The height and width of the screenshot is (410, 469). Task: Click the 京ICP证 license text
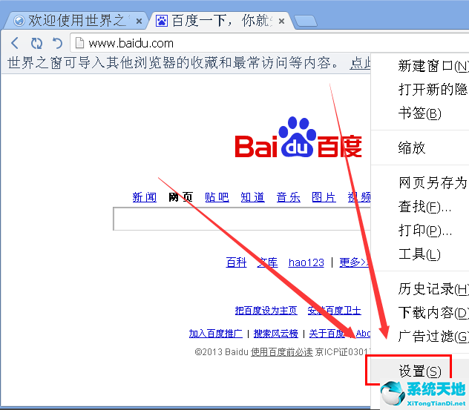tap(343, 352)
